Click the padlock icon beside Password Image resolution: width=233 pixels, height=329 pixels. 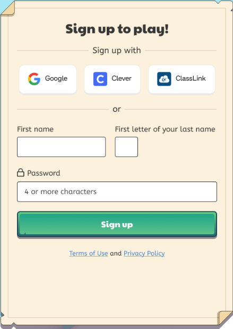(21, 172)
